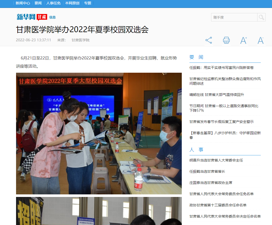Click the red 甘肃 channel badge

coord(42,17)
